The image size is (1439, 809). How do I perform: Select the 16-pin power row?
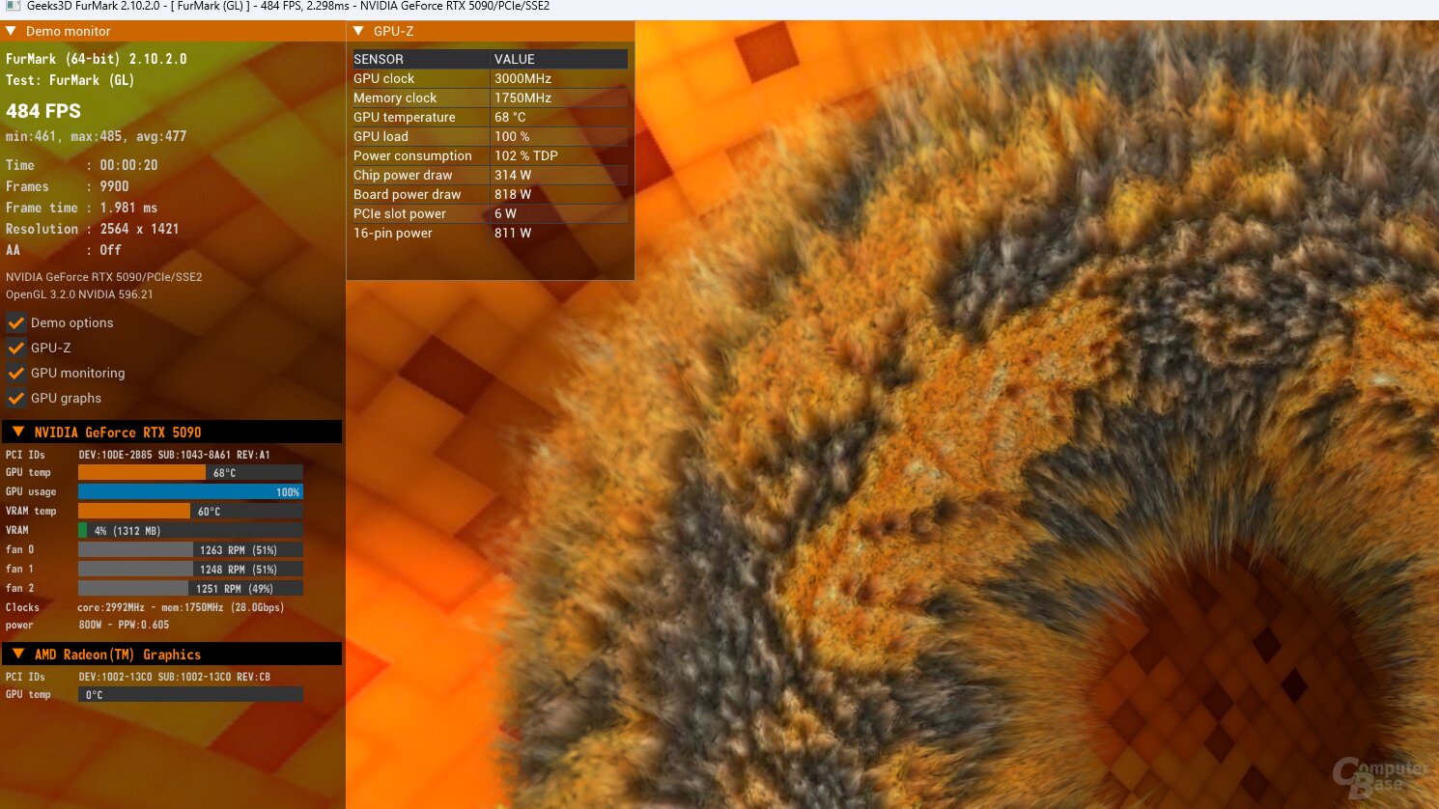[x=490, y=233]
